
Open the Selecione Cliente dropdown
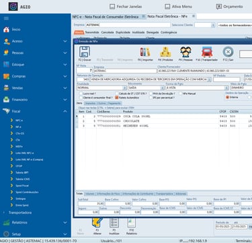(213, 25)
